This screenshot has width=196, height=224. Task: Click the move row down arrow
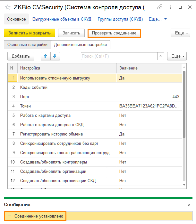55,56
